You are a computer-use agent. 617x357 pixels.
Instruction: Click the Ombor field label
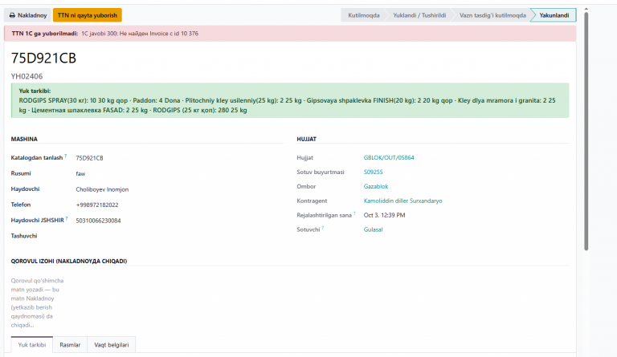[306, 186]
